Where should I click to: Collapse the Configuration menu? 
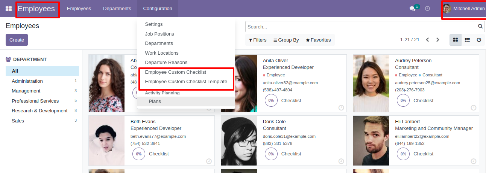158,8
